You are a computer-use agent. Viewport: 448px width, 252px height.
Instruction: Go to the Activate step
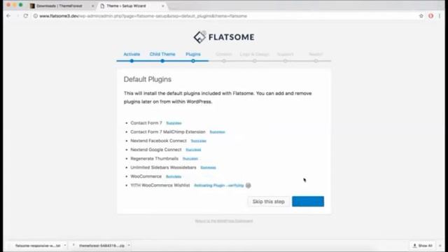(x=132, y=54)
